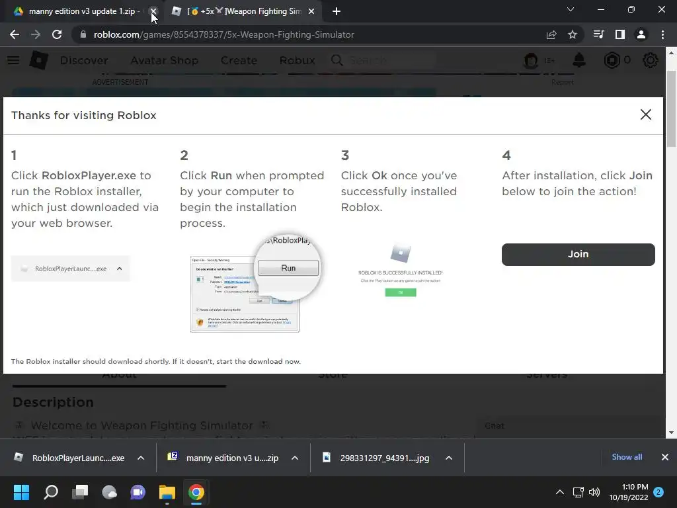Click the browser forward arrow
Screen dimensions: 677x508
point(36,34)
